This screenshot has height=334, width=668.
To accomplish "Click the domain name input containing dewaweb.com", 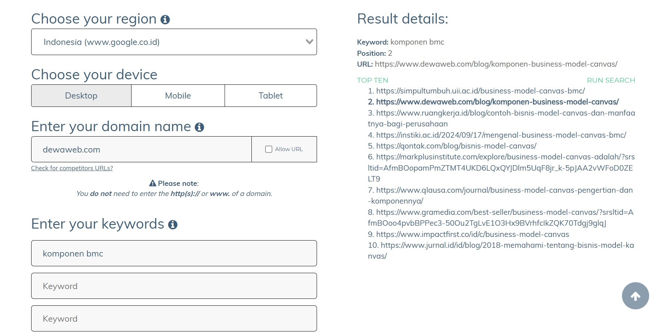I will [141, 149].
